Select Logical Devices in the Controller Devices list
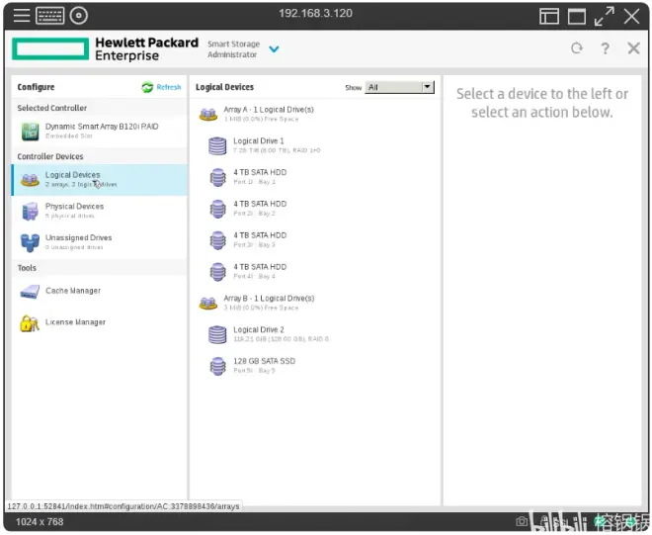The width and height of the screenshot is (652, 535). [99, 179]
